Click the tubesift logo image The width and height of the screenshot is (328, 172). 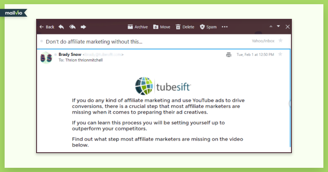[x=163, y=86]
